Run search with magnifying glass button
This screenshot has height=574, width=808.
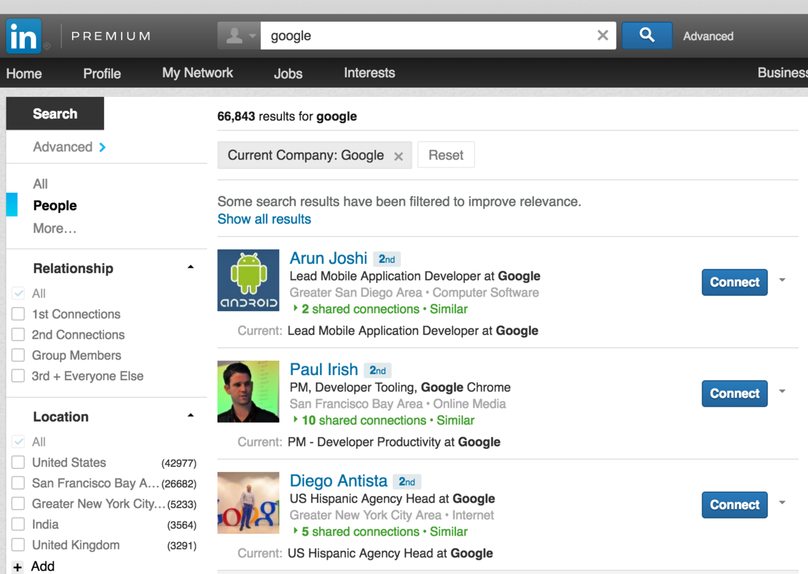click(x=647, y=36)
